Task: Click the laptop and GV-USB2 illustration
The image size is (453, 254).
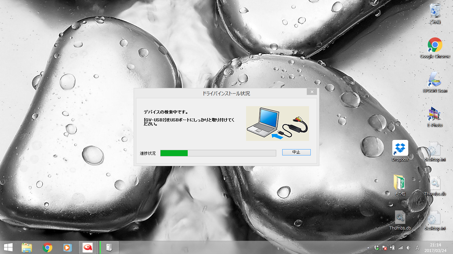Action: 277,123
